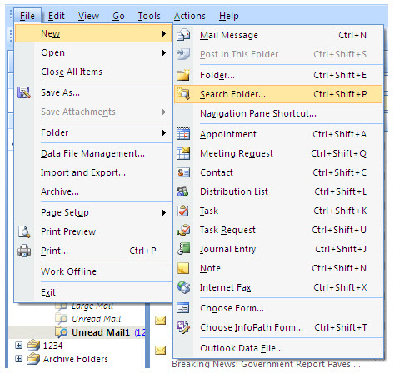The height and width of the screenshot is (373, 394).
Task: Select Save As... in File menu
Action: pos(93,92)
